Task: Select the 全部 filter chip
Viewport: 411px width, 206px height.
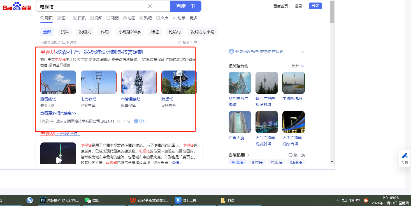Action: click(47, 32)
